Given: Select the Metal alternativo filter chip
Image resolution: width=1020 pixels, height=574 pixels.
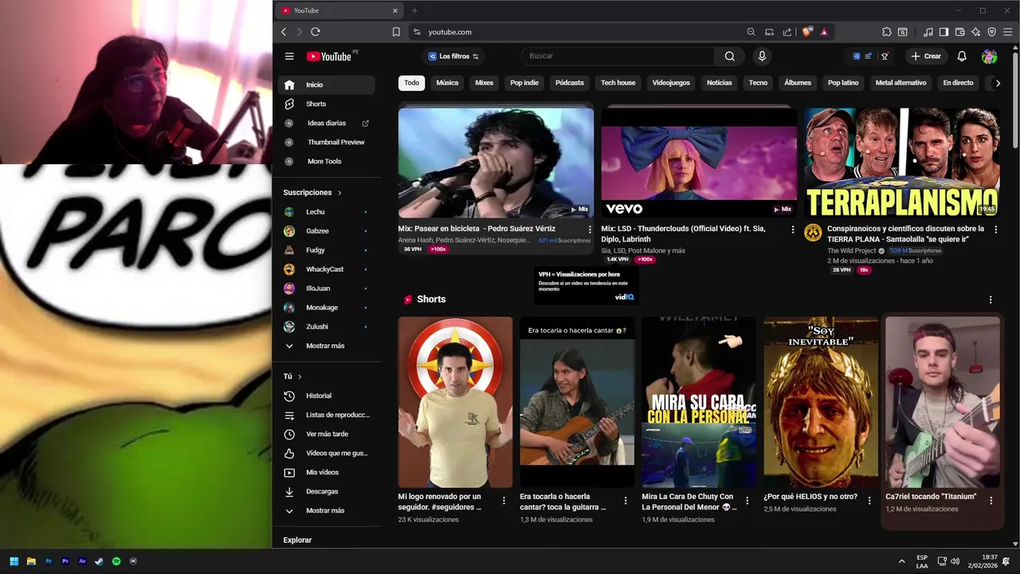Looking at the screenshot, I should pyautogui.click(x=901, y=83).
